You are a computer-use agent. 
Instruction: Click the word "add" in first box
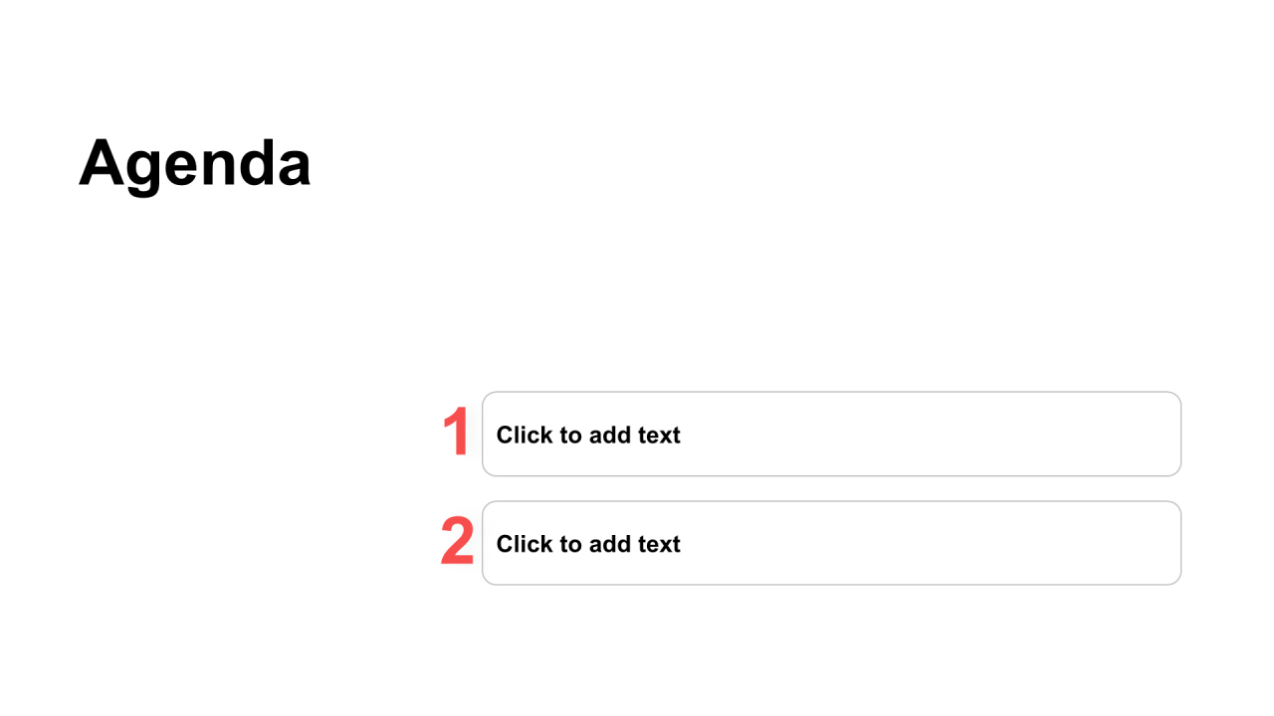point(610,435)
